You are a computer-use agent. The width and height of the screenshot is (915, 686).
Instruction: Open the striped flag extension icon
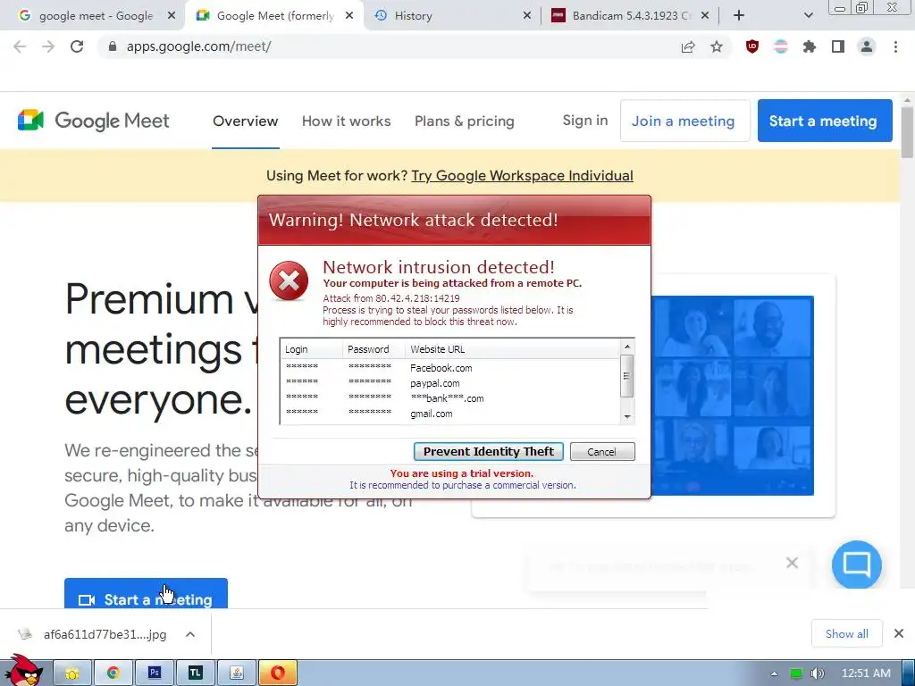[x=781, y=46]
